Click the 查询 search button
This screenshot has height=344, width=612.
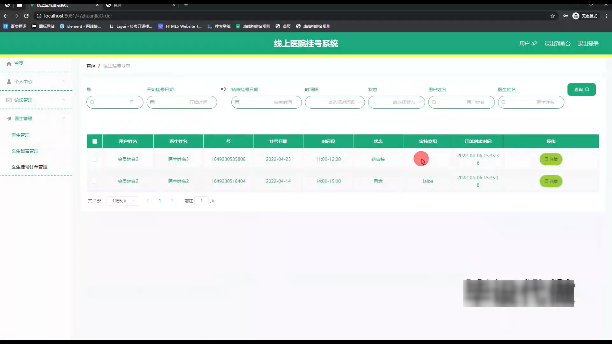coord(581,90)
